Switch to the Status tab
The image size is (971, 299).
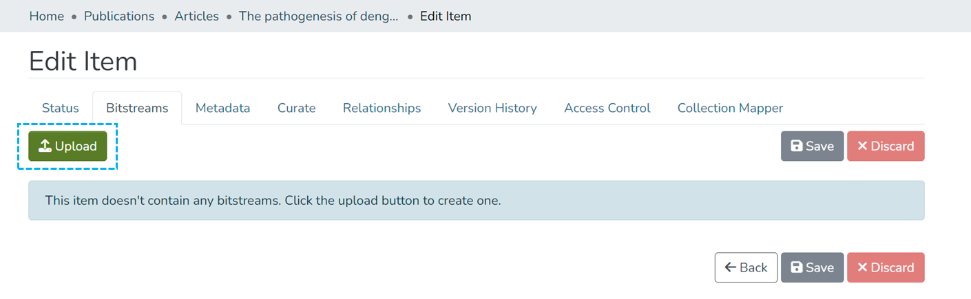coord(61,108)
